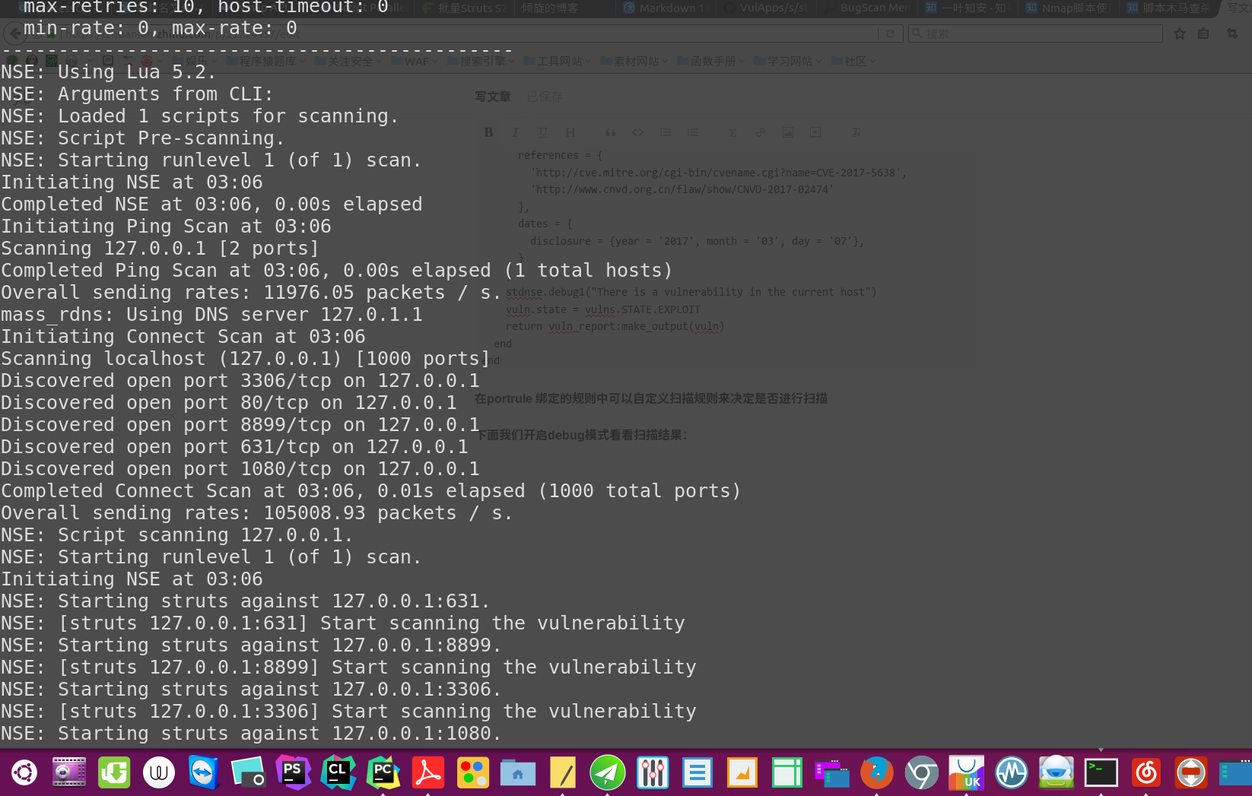Screen dimensions: 1252x796
Task: Expand the 搜索引擎 bookmark folder
Action: point(480,61)
